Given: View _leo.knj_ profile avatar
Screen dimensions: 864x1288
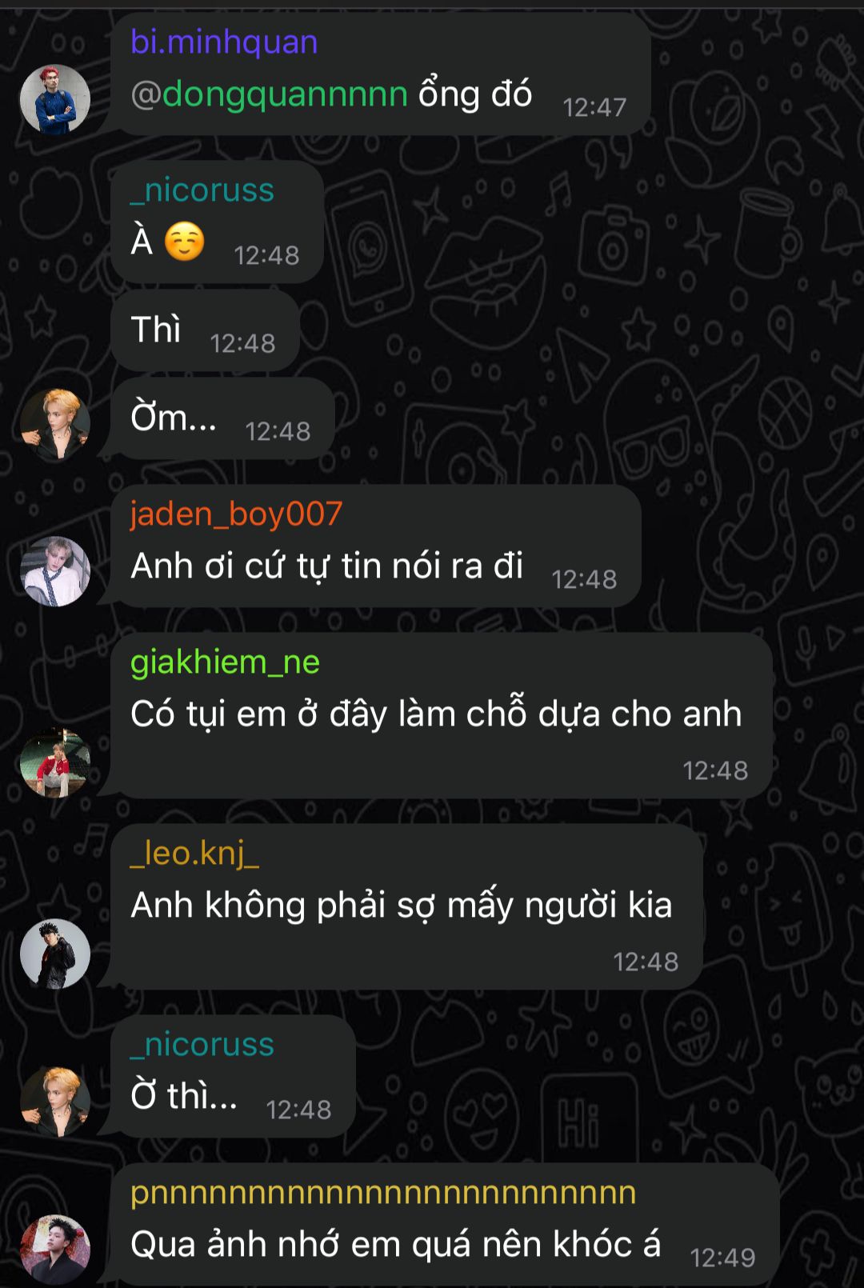Looking at the screenshot, I should point(55,954).
